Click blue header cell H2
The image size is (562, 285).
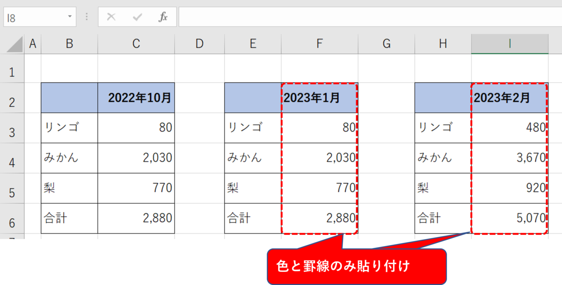click(x=443, y=98)
